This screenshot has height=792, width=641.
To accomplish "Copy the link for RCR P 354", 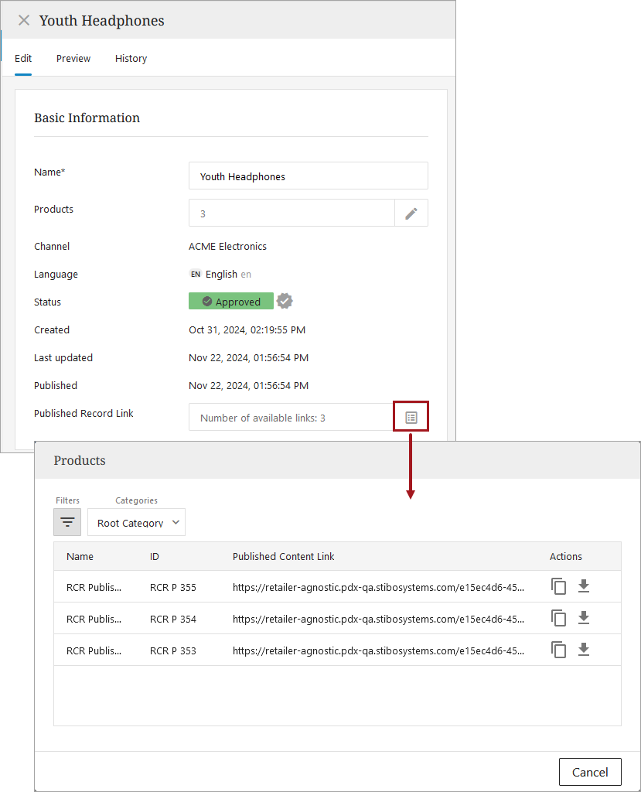I will point(558,618).
